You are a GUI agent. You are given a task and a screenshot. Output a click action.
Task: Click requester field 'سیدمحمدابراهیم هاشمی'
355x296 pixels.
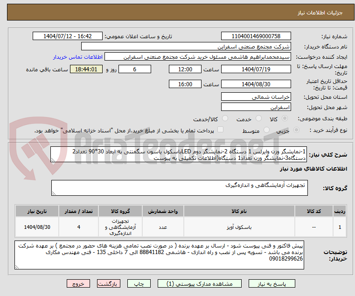pos(198,57)
